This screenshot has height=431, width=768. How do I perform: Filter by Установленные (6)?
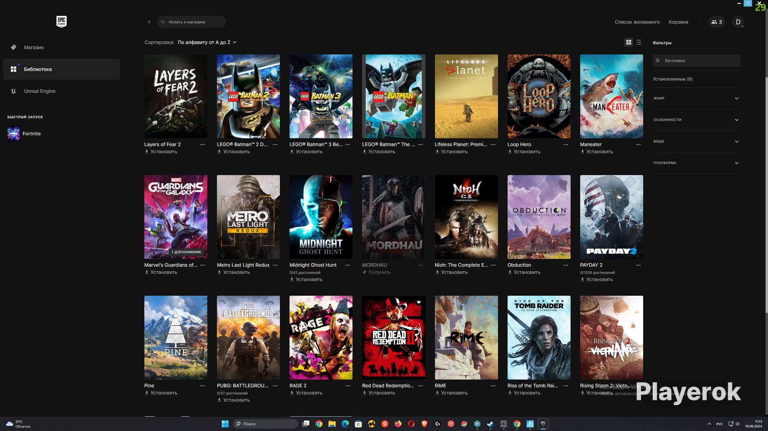coord(673,79)
